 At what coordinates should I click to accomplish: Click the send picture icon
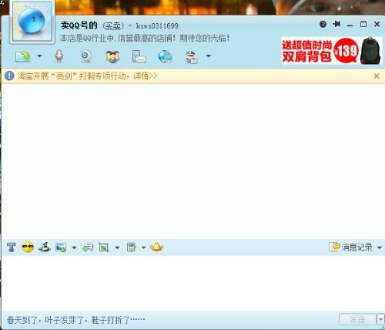point(61,247)
